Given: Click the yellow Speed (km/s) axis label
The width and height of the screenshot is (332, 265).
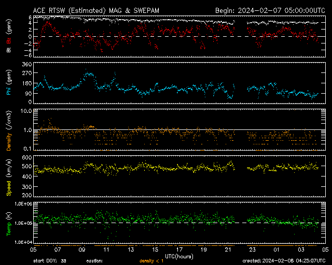Looking at the screenshot, I should coord(8,176).
